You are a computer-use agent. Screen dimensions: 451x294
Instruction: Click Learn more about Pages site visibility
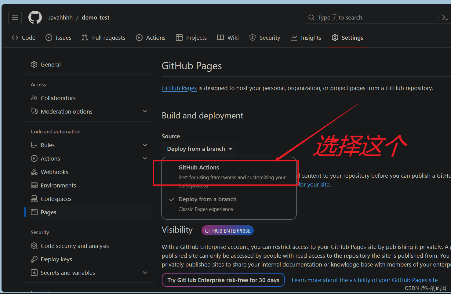tap(365, 280)
